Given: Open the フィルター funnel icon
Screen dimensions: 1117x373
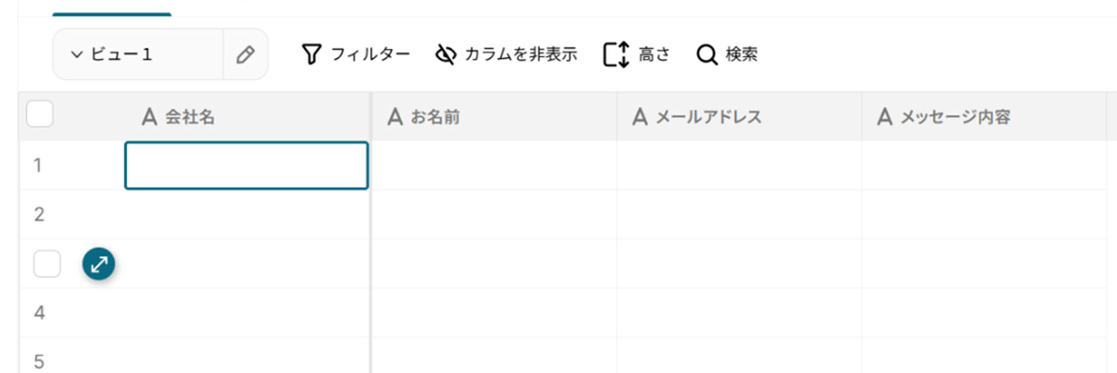Looking at the screenshot, I should pyautogui.click(x=311, y=54).
